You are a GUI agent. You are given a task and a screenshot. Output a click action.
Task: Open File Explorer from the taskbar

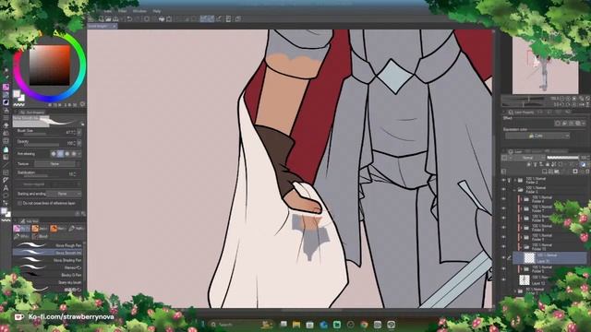296,325
